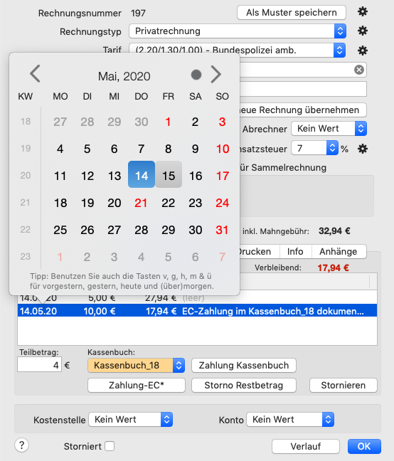Expand the Rechnungstyp Privatrechnung dropdown
The image size is (394, 461).
tap(238, 31)
